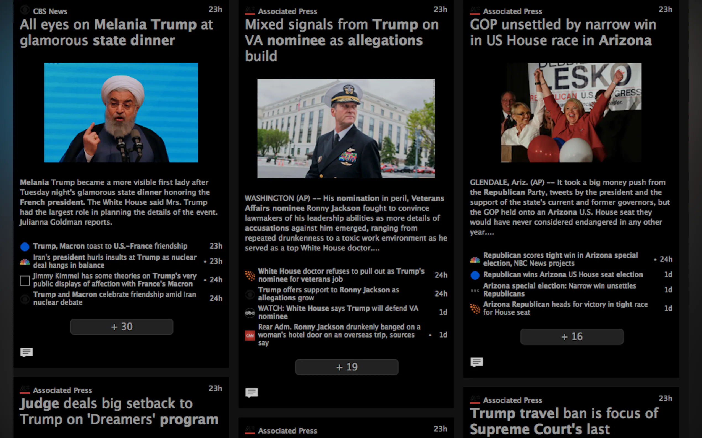Open headline GOP unsettled by narrow win

tap(563, 33)
